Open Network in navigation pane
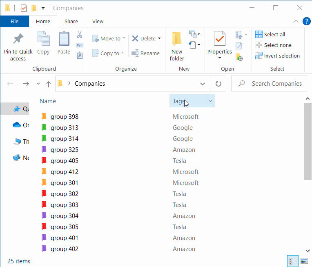Viewport: 312px width, 267px height. coord(21,158)
